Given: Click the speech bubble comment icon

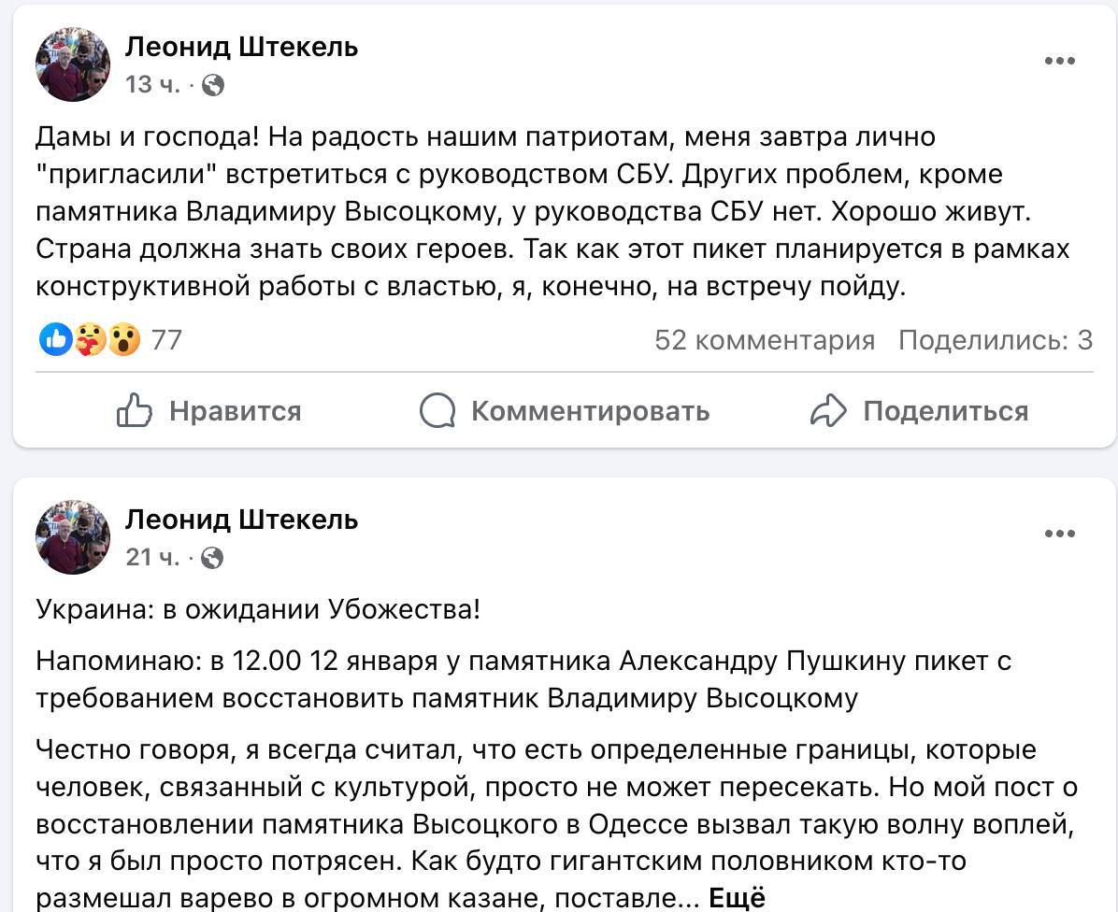Looking at the screenshot, I should pos(437,411).
